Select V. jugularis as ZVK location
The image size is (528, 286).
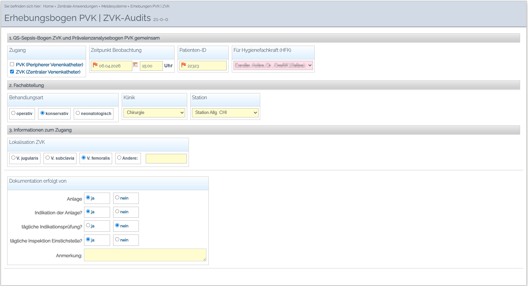(13, 158)
